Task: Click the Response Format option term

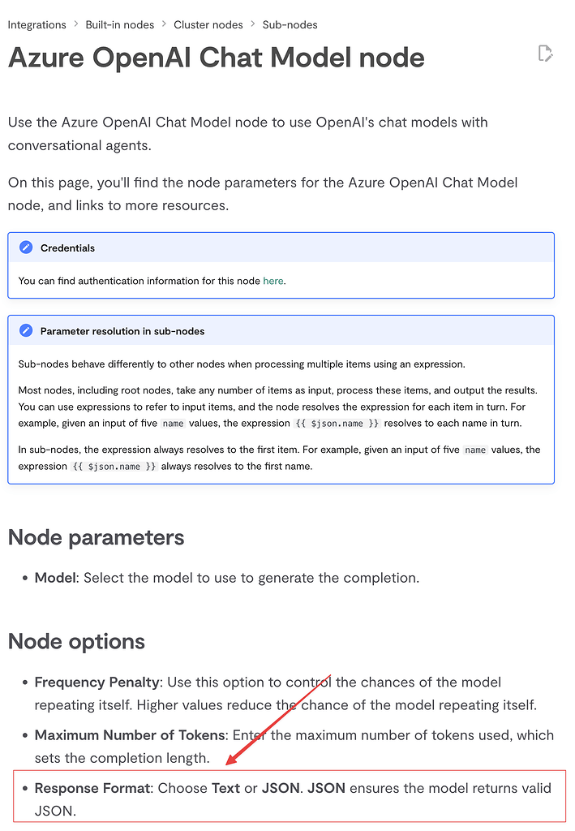Action: tap(92, 788)
